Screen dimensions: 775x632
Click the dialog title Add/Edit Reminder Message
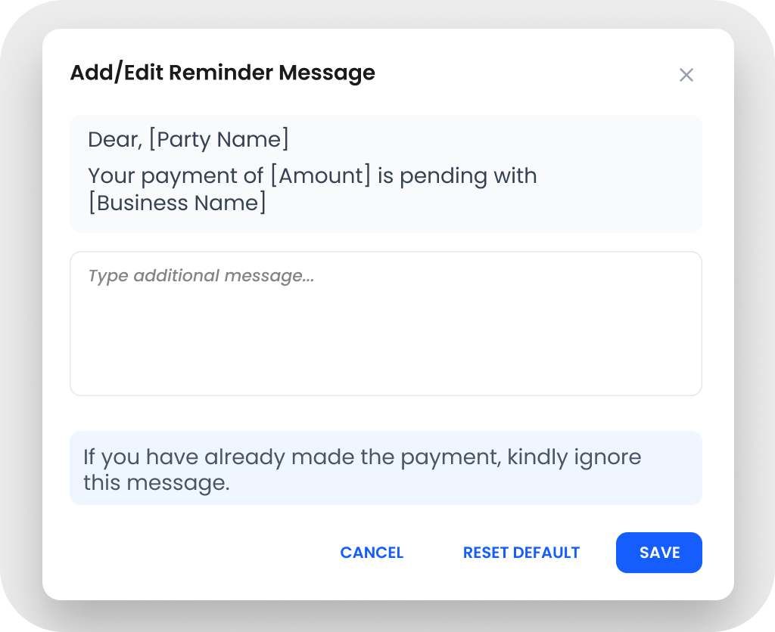coord(223,73)
